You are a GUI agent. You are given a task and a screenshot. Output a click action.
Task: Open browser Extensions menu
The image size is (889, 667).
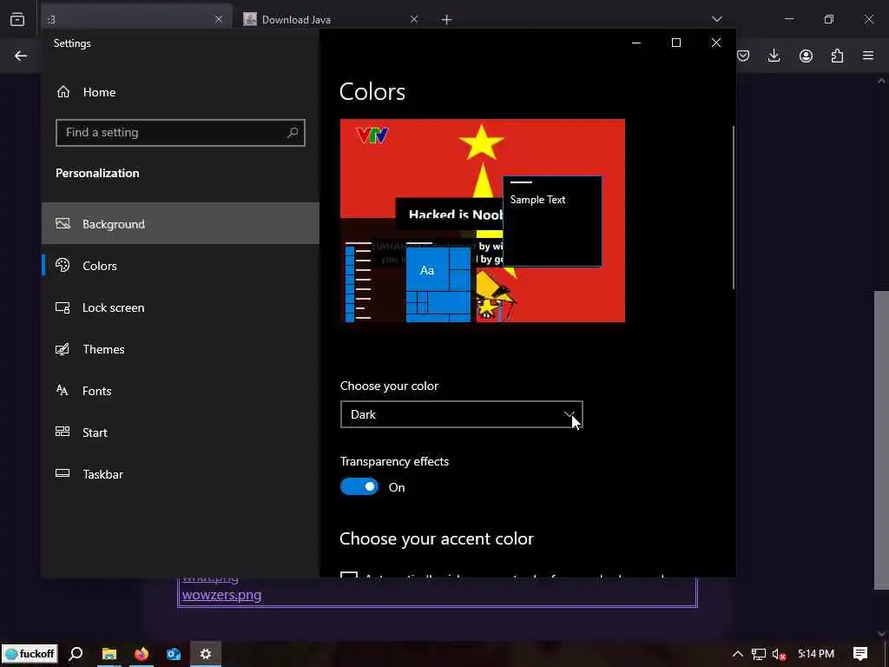(837, 56)
